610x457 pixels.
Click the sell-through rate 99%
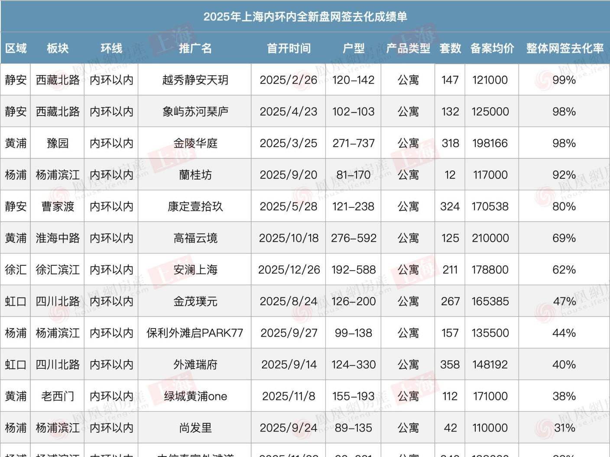click(564, 80)
